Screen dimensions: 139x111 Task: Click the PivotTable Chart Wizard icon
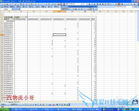pyautogui.click(x=76, y=9)
